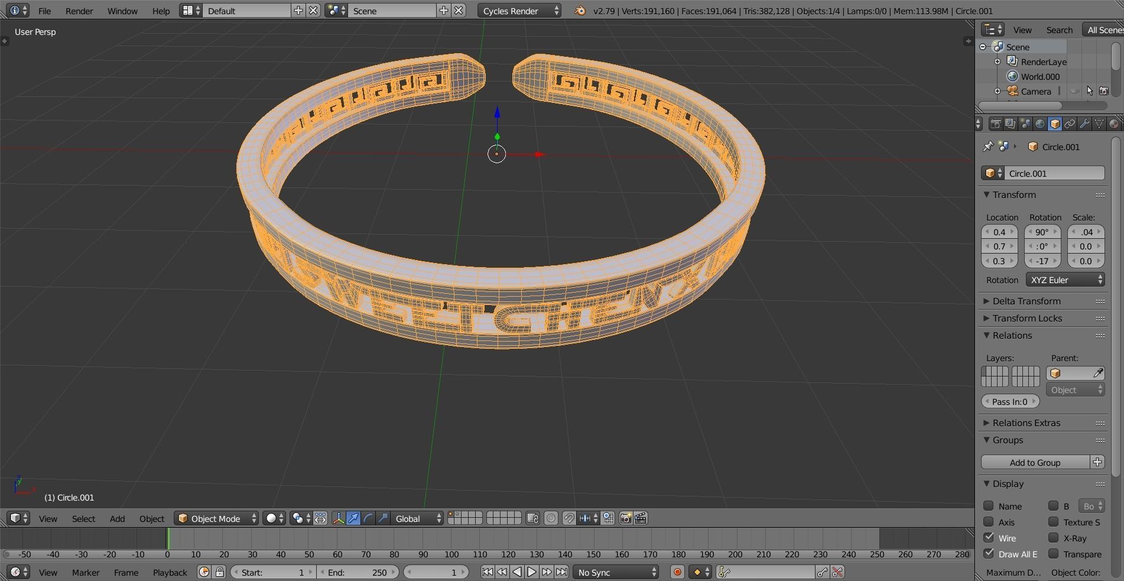Open the Scene properties tab icon
The width and height of the screenshot is (1124, 581).
click(x=1025, y=124)
